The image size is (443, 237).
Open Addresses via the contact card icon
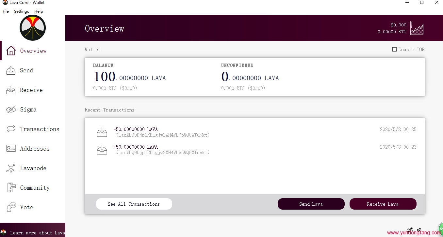pos(11,149)
